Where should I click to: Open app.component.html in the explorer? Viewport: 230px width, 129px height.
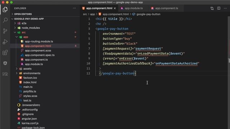(x=38, y=46)
